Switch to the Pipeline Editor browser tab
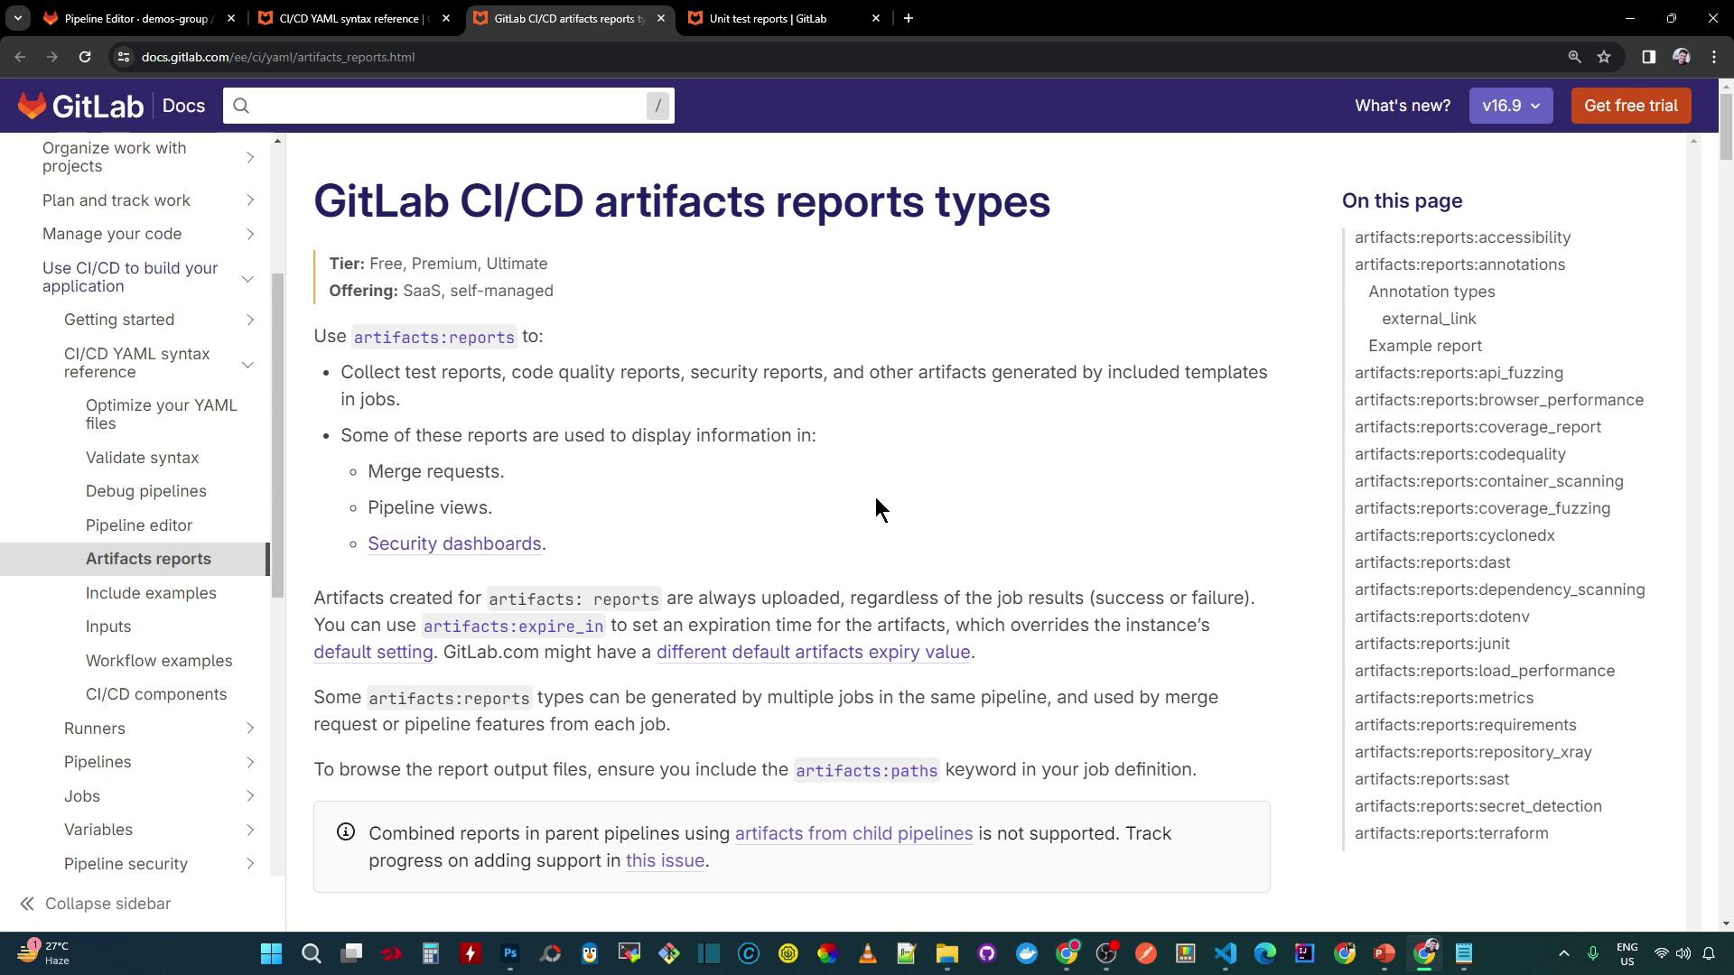This screenshot has height=975, width=1734. click(x=138, y=18)
